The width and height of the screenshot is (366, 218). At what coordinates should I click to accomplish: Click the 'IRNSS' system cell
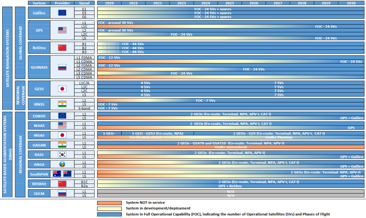point(39,104)
